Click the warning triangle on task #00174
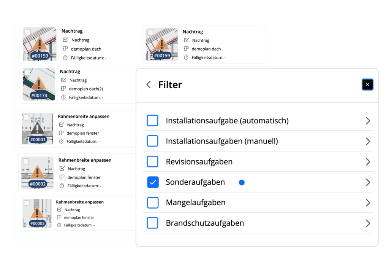 [x=39, y=83]
